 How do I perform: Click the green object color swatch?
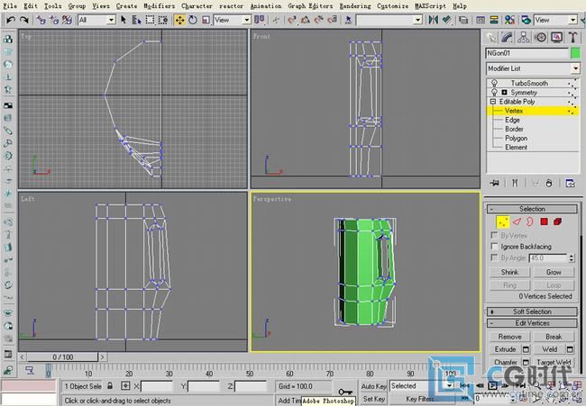[x=575, y=53]
